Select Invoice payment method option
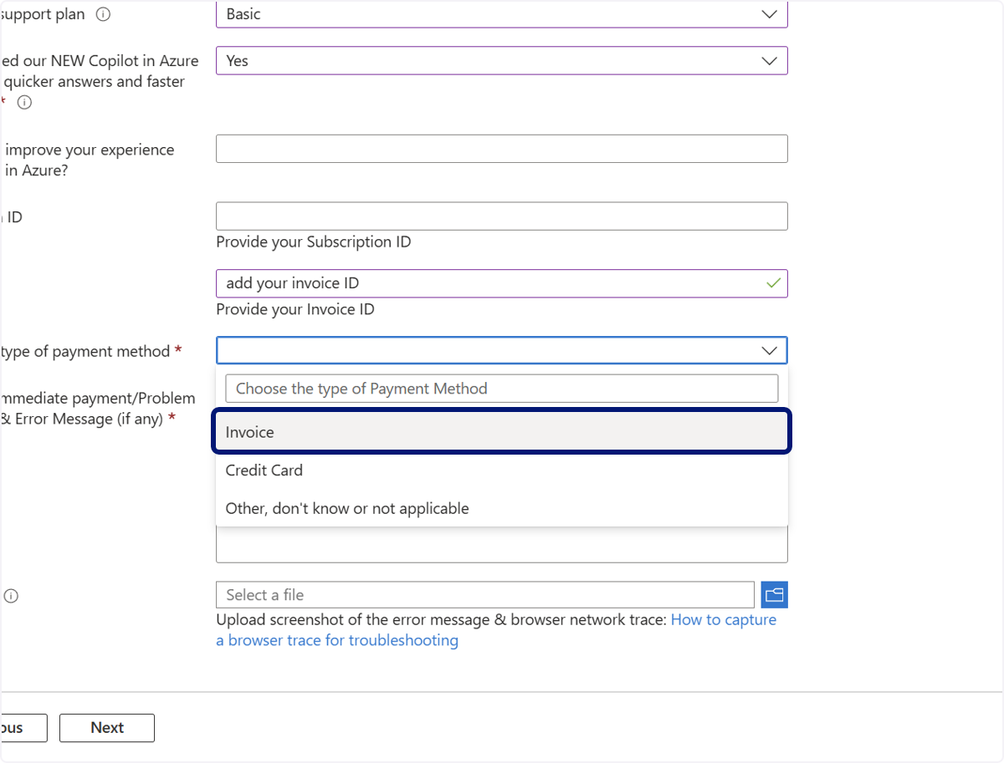This screenshot has height=763, width=1004. click(x=501, y=432)
